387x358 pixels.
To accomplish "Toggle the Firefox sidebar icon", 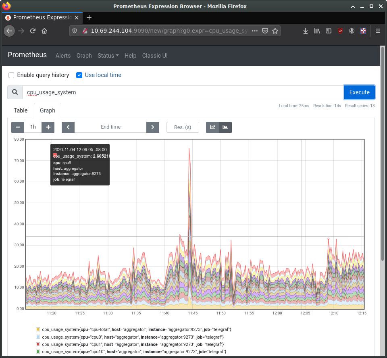I will [328, 31].
